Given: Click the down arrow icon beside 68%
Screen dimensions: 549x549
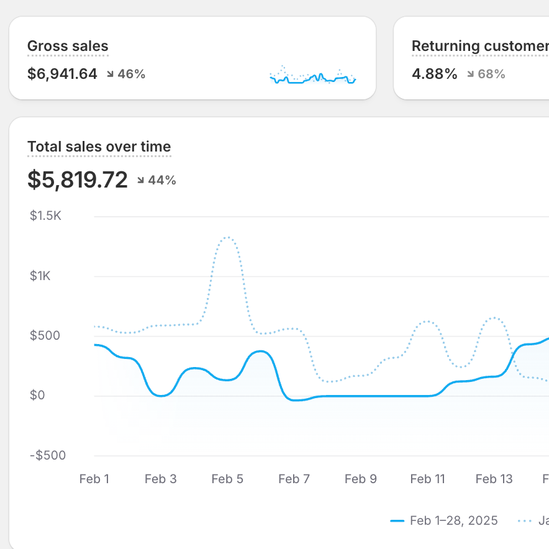Looking at the screenshot, I should tap(471, 74).
